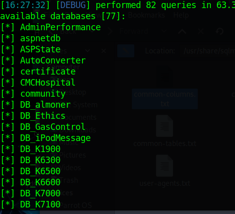Viewport: 235px width, 214px height.
Task: Go up to parent folder arrow
Action: (182, 31)
